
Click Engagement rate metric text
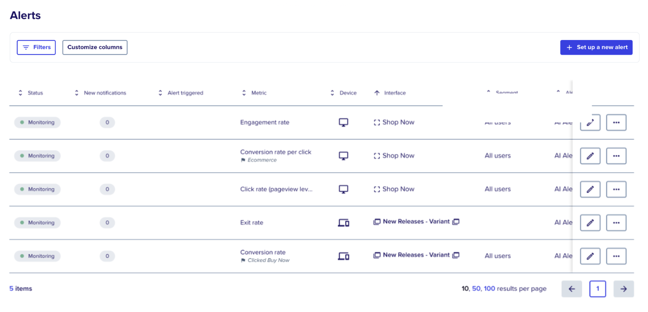(264, 122)
